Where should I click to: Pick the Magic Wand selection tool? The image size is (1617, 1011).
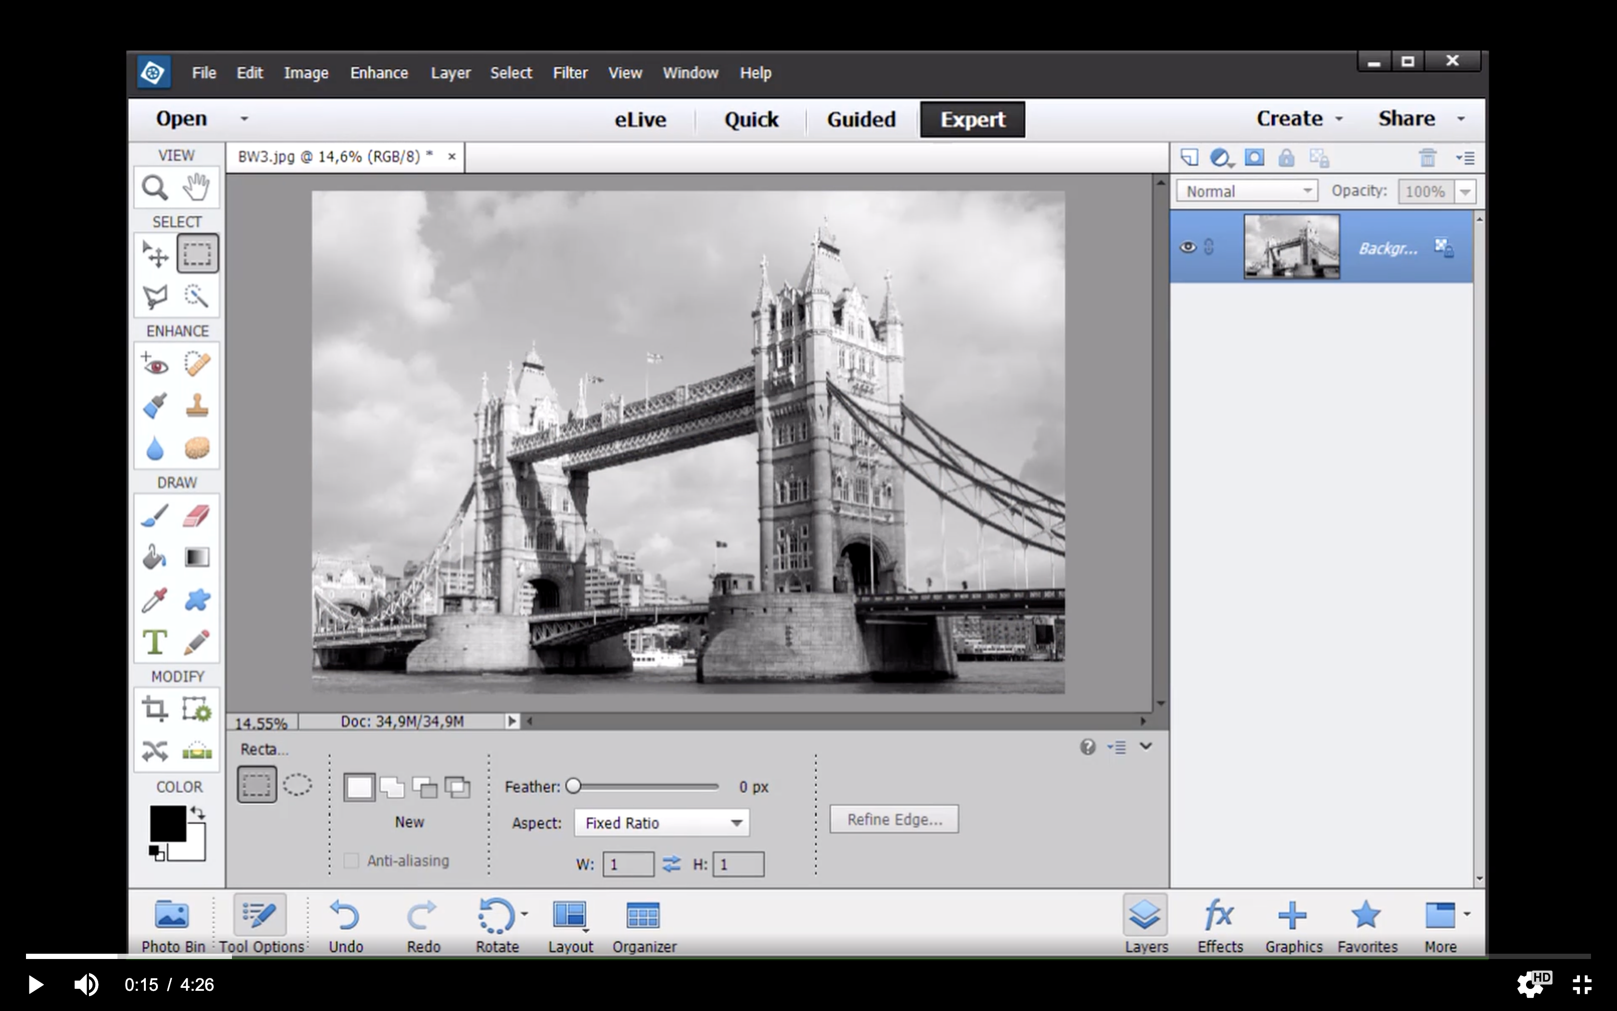[x=196, y=296]
